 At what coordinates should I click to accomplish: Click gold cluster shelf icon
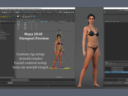coord(26,17)
